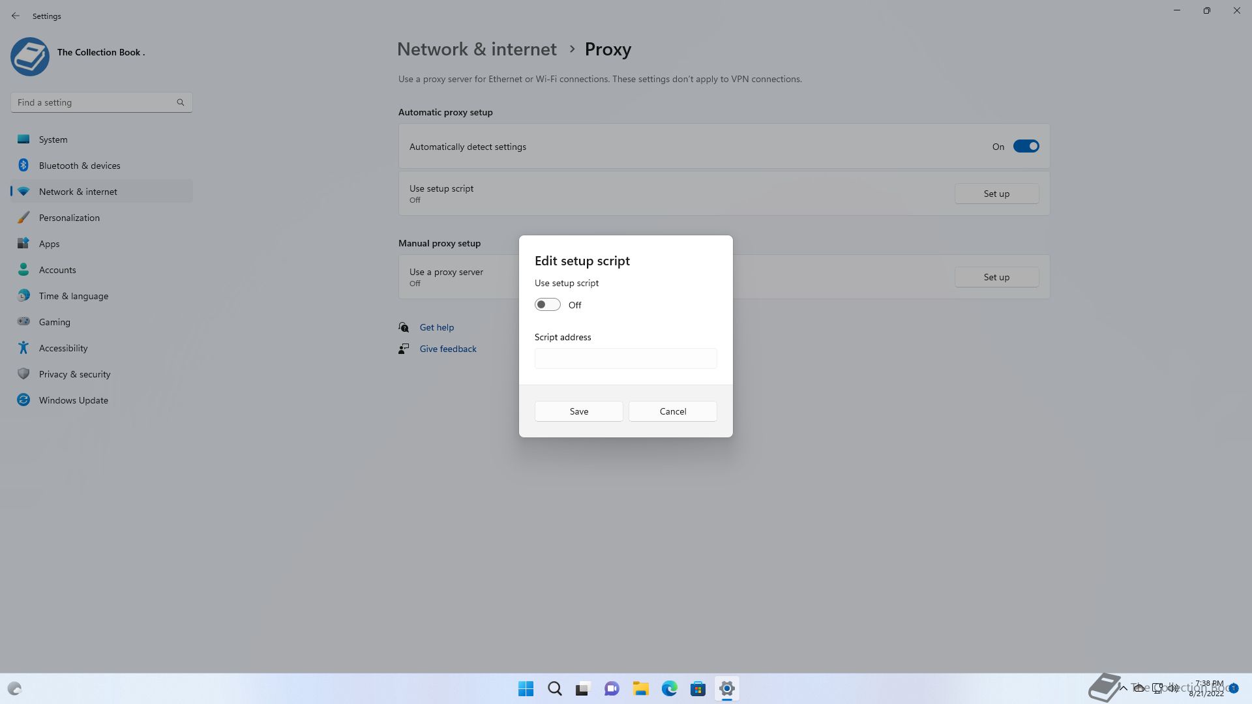This screenshot has height=704, width=1252.
Task: Launch Microsoft Edge from taskbar
Action: click(x=669, y=688)
